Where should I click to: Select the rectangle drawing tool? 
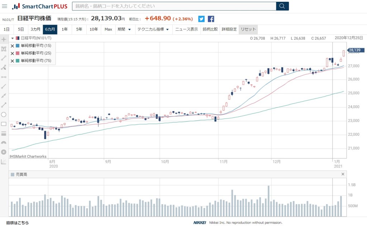click(x=4, y=124)
